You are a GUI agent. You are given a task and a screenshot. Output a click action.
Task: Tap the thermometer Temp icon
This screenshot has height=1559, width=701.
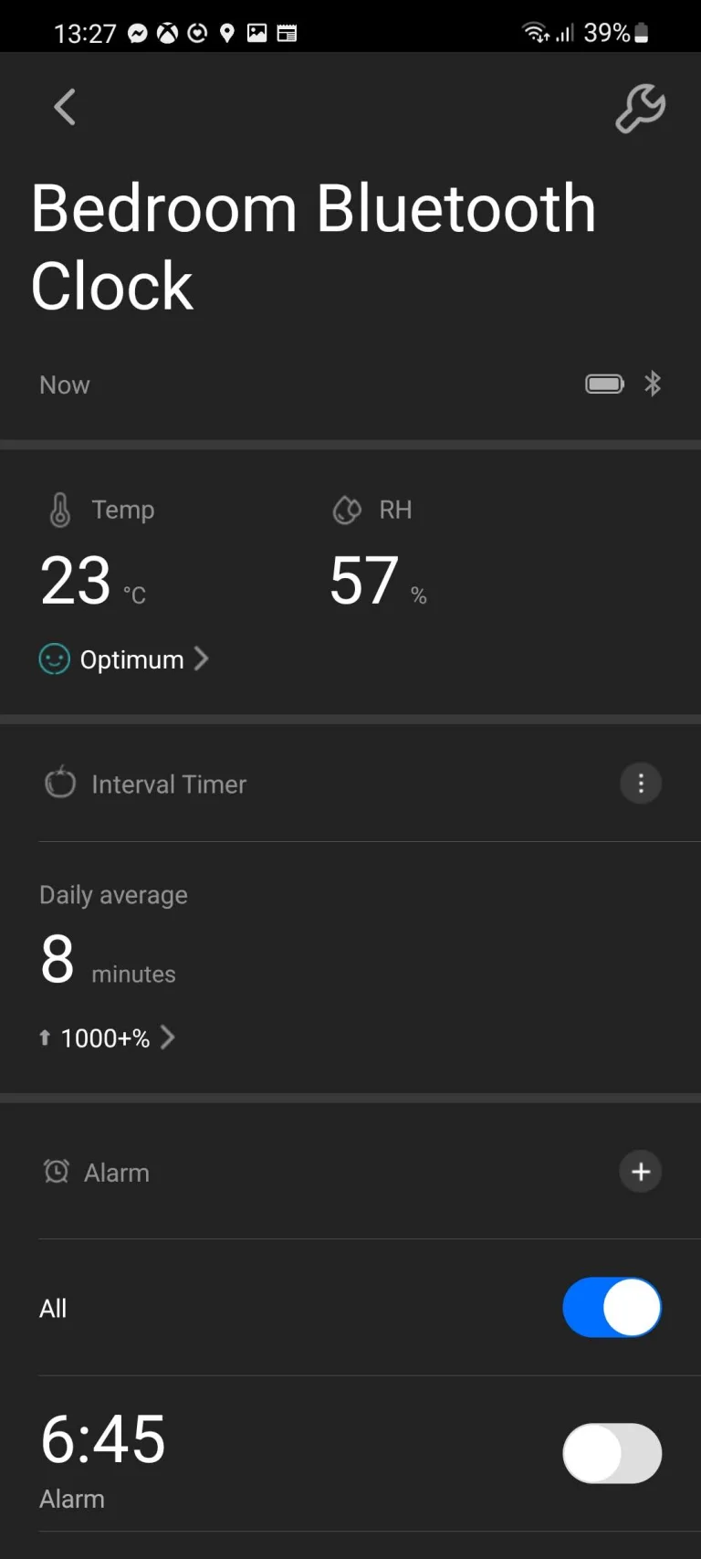[60, 510]
